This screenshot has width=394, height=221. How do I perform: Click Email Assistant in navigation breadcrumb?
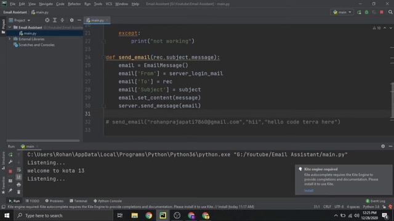pyautogui.click(x=15, y=12)
